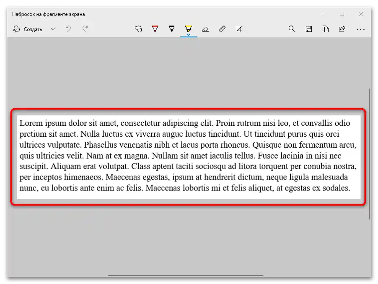Maximize the snip window
This screenshot has width=378, height=284.
[x=342, y=14]
